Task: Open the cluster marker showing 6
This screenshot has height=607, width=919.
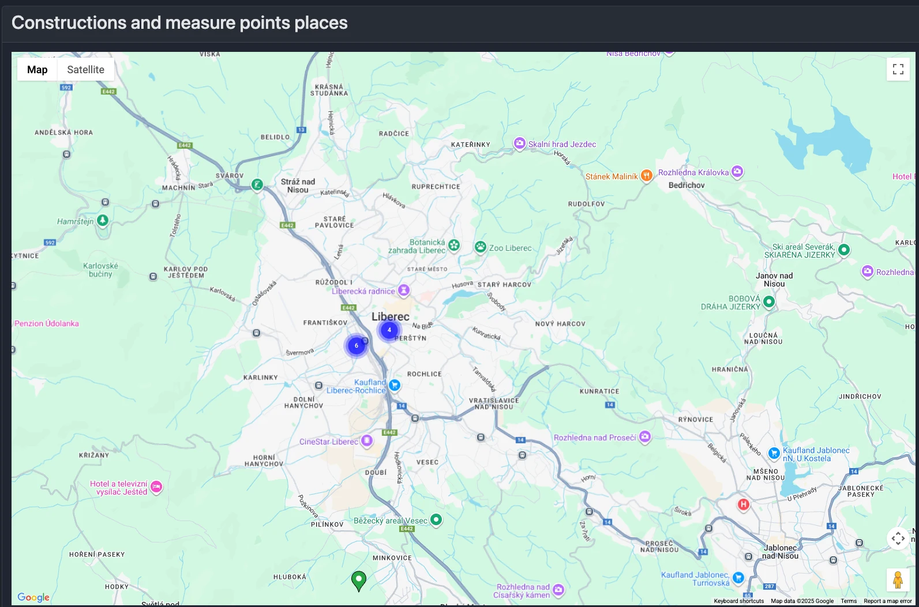Action: [357, 346]
